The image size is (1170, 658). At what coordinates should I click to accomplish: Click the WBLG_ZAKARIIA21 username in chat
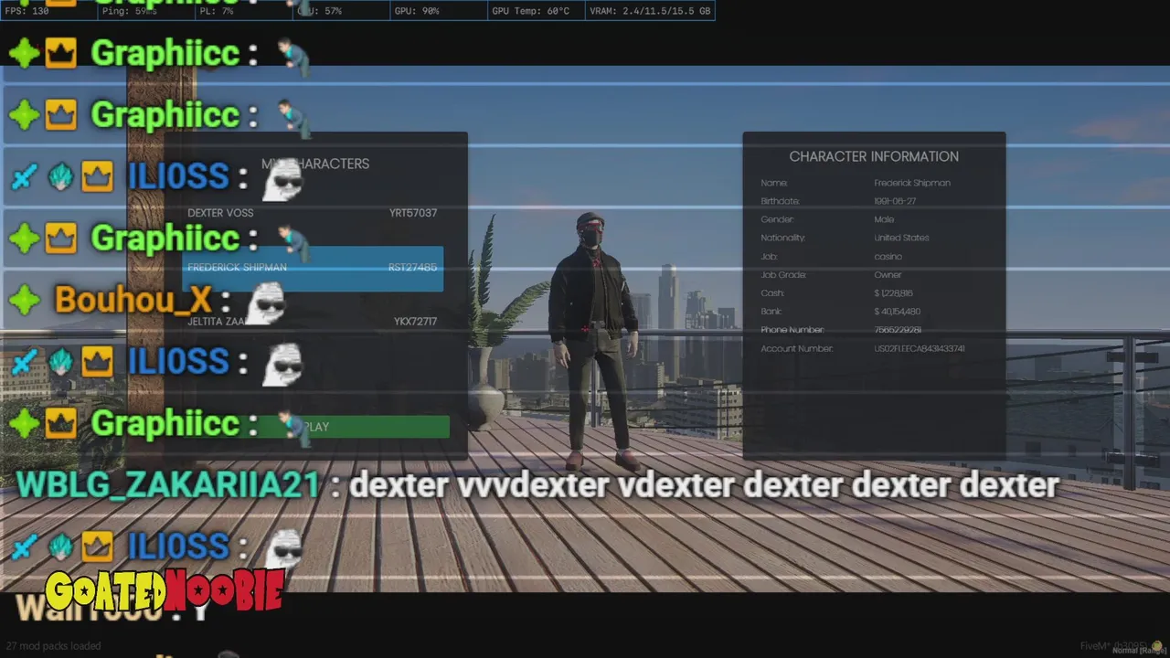tap(168, 485)
